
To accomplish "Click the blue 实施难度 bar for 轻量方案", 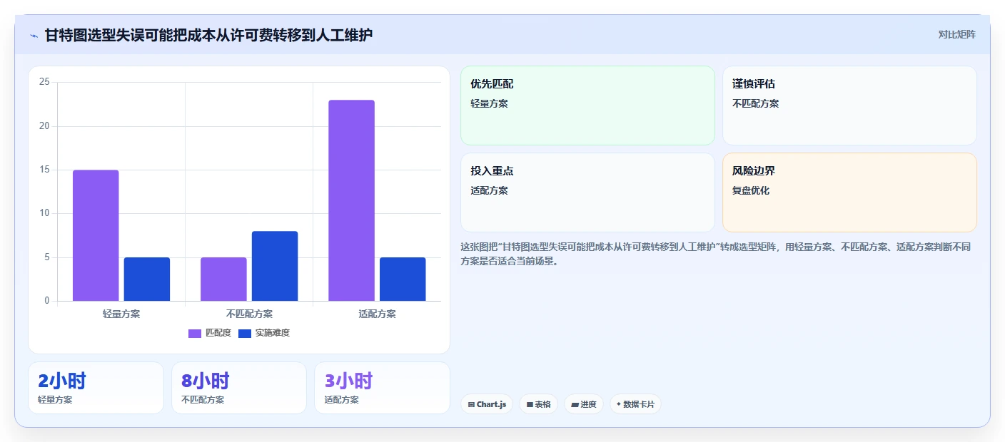I will coord(147,279).
